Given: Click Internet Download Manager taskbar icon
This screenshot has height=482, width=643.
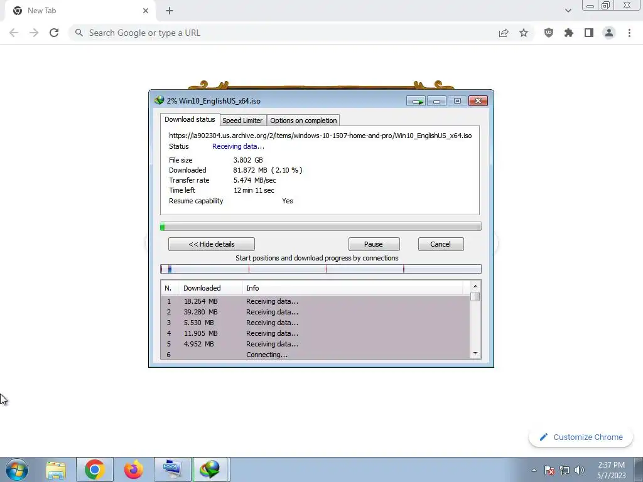Looking at the screenshot, I should pos(210,469).
